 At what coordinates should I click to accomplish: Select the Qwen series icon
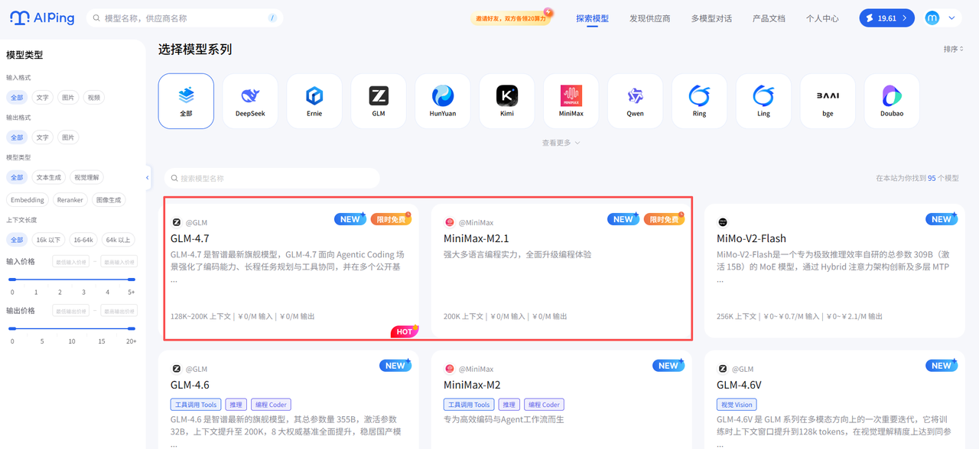(636, 101)
